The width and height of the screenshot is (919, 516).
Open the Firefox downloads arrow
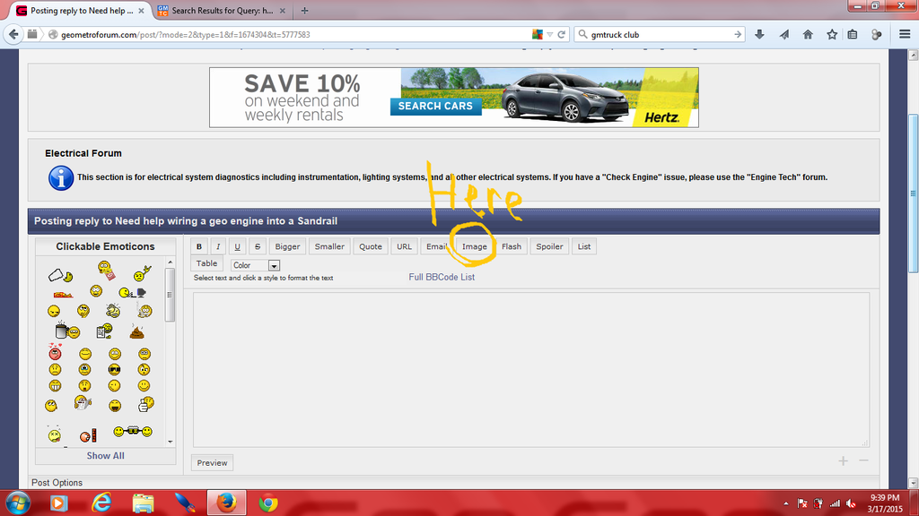760,35
